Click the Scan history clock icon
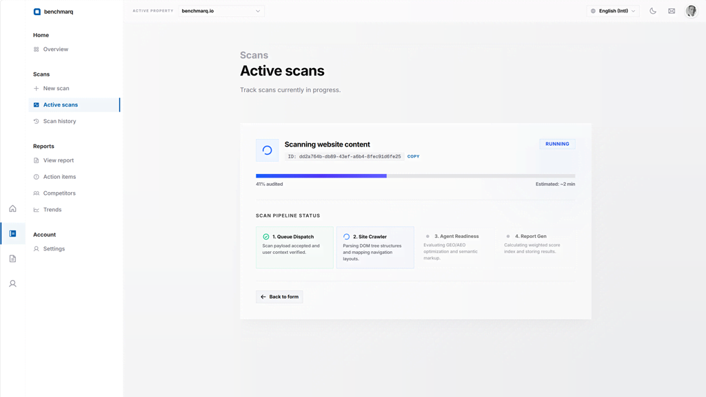Viewport: 706px width, 397px height. (36, 121)
